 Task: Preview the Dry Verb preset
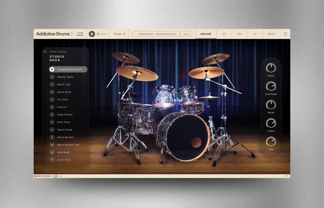click(52, 100)
